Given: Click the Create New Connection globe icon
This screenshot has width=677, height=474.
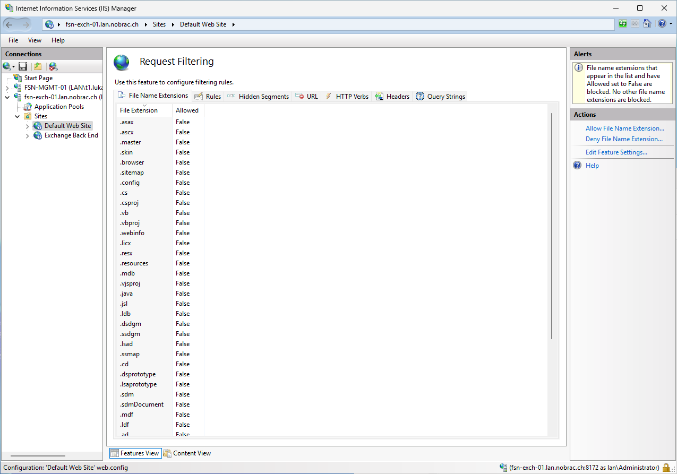Looking at the screenshot, I should coord(6,66).
